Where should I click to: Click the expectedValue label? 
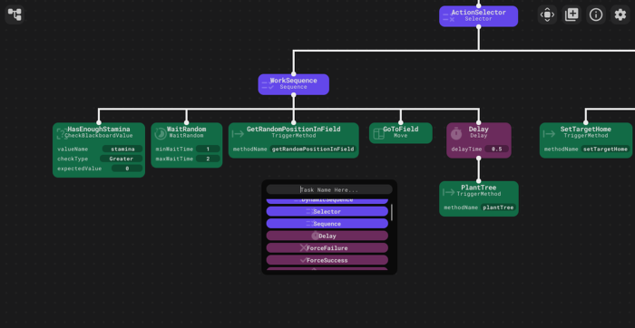click(80, 169)
